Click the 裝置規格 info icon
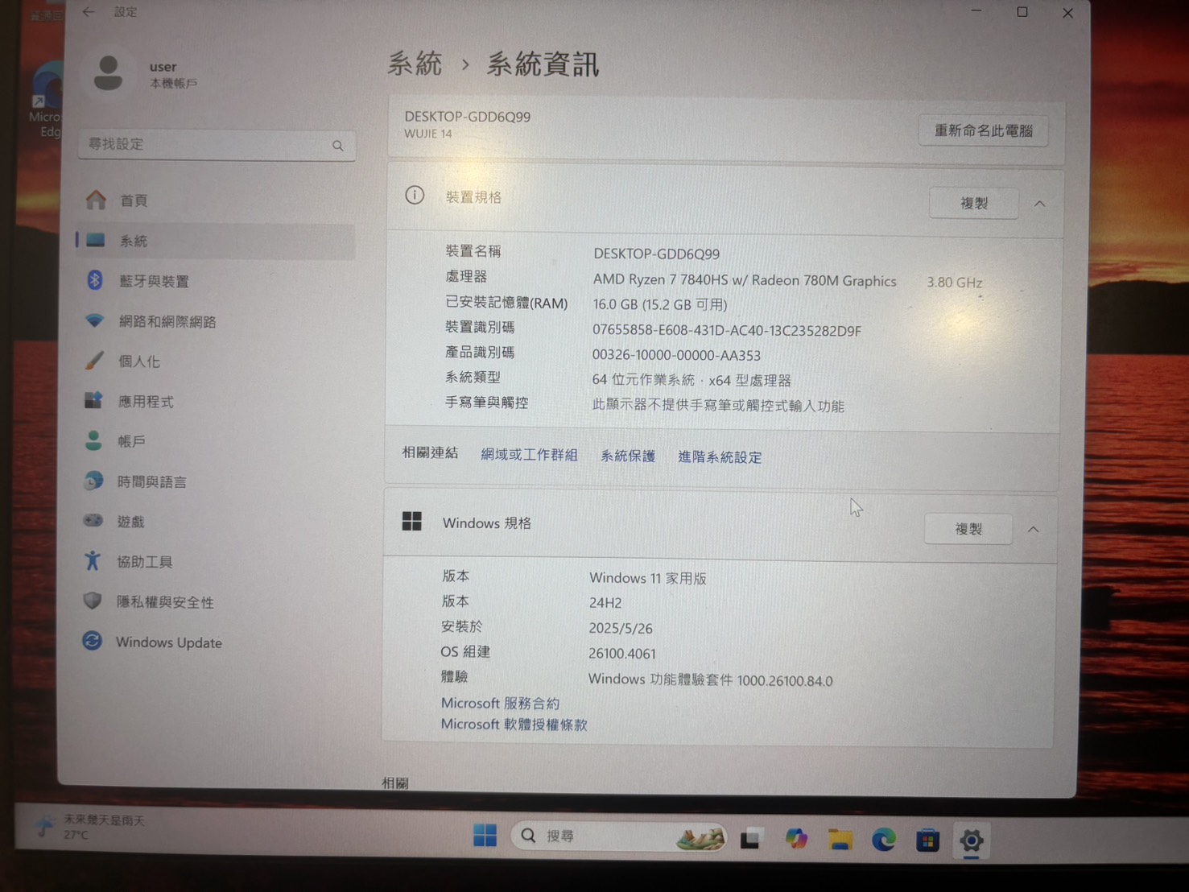Screen dimensions: 1189x892 415,196
